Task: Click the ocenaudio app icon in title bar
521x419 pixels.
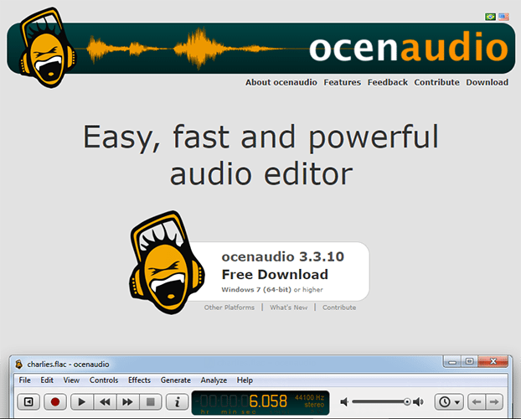Action: pos(19,365)
